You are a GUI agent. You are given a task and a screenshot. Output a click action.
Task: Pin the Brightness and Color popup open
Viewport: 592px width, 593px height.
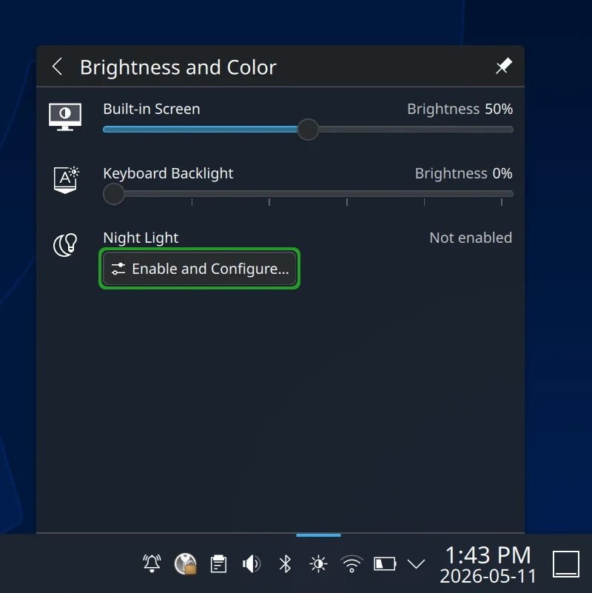tap(503, 66)
